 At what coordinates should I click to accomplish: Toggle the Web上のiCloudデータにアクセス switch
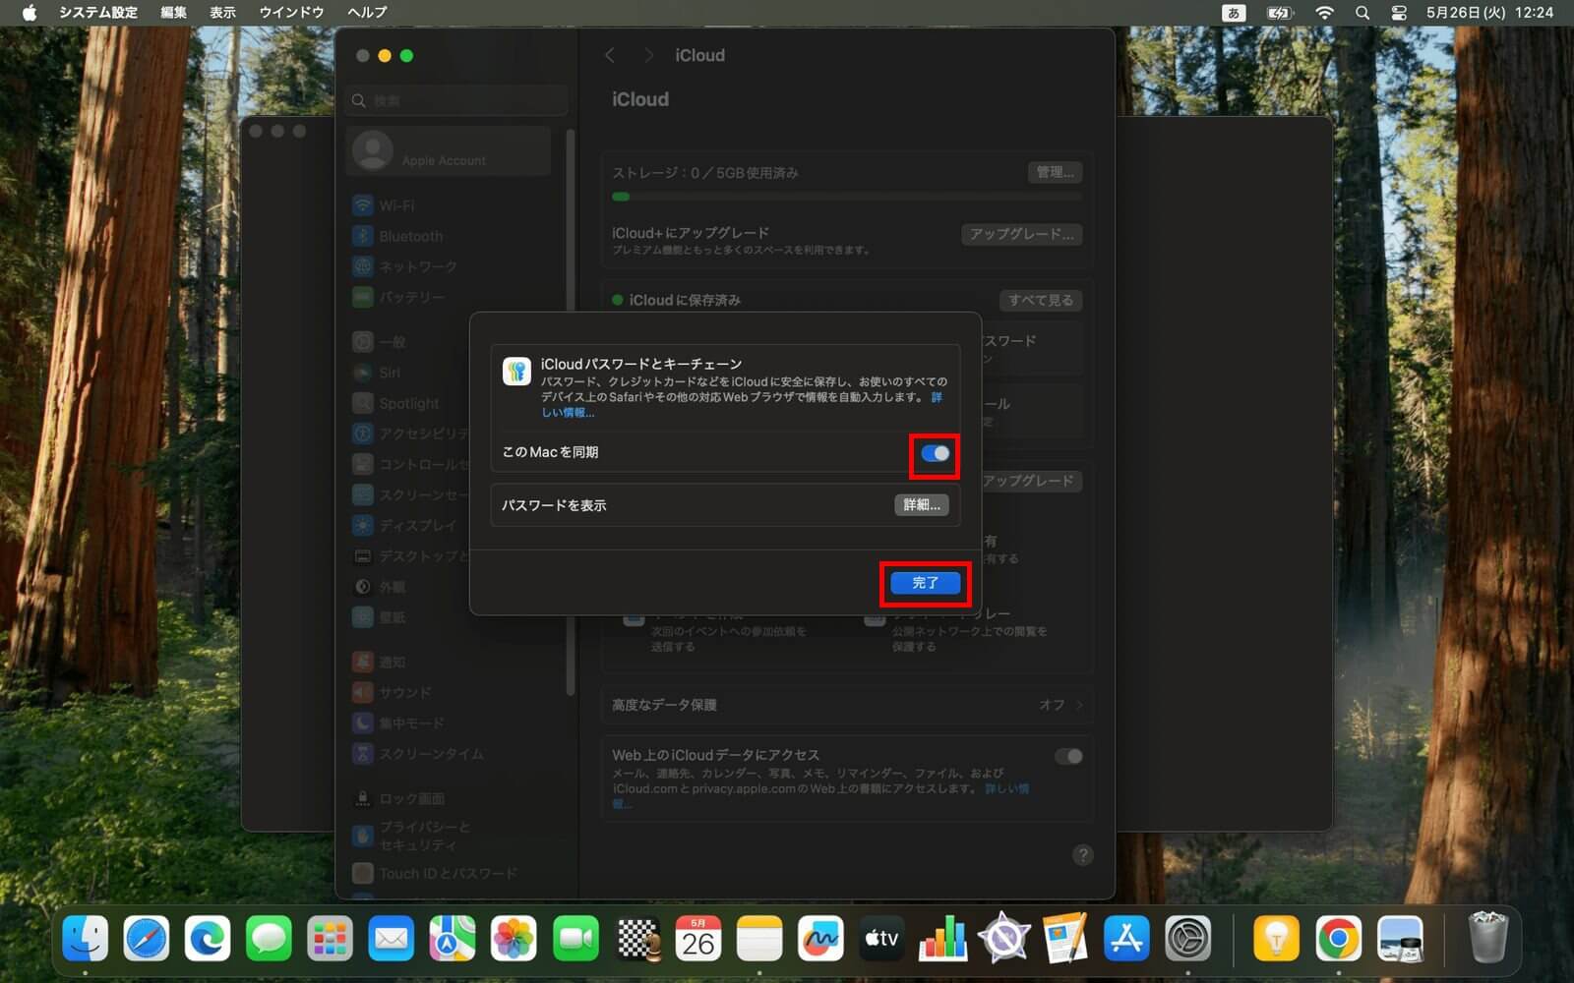1068,756
